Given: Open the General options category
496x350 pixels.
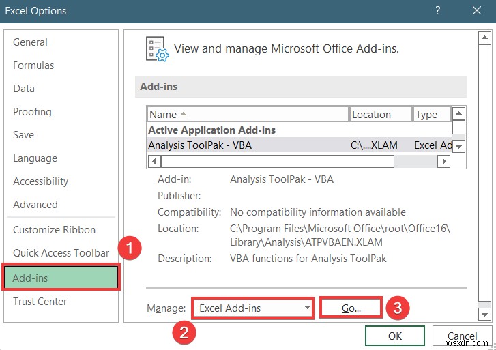Looking at the screenshot, I should [x=30, y=42].
